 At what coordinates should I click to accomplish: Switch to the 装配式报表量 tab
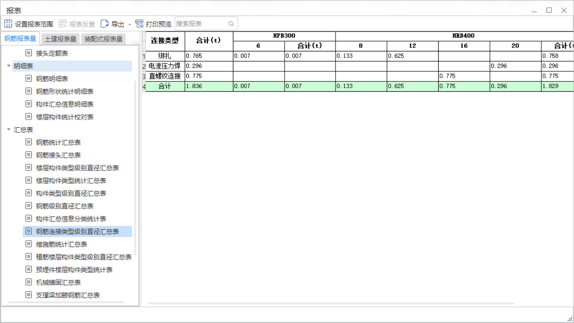(104, 39)
